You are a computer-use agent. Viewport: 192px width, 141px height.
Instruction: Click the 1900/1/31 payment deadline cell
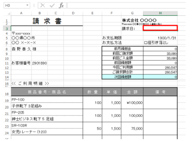pyautogui.click(x=160, y=38)
